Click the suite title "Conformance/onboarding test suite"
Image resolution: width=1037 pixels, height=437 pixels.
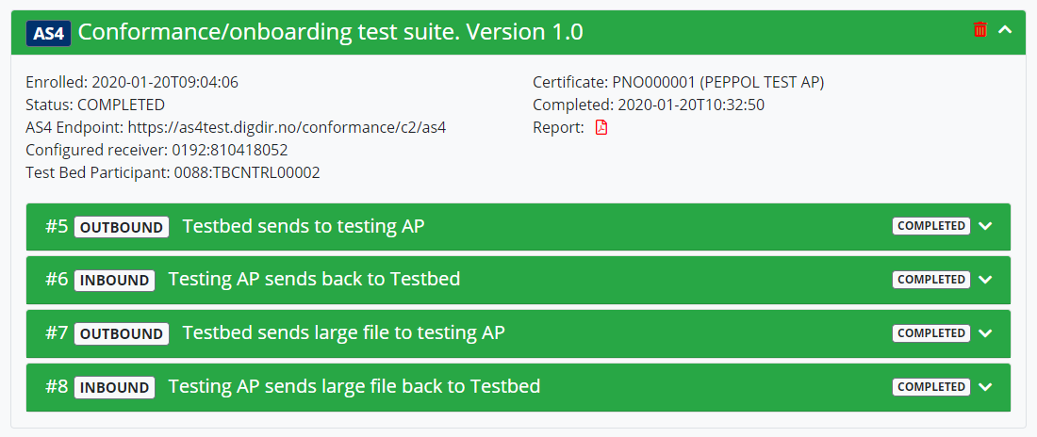(330, 32)
